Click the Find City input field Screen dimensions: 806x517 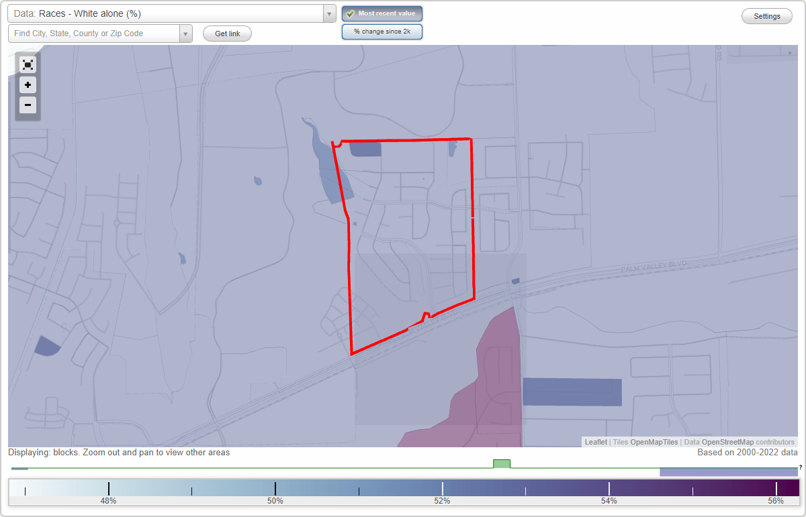[94, 33]
